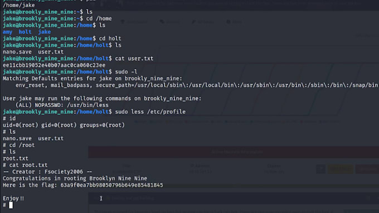
Task: Click the "amy" directory name
Action: click(x=7, y=32)
